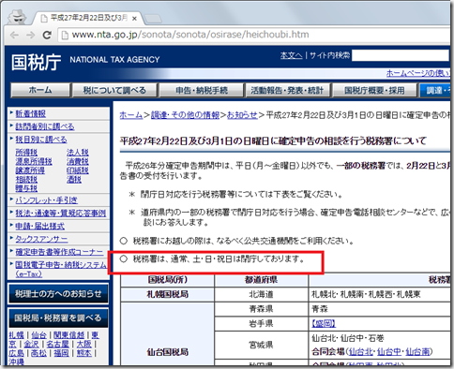Open the 源泉所得税 link
Image resolution: width=454 pixels, height=369 pixels.
[x=34, y=161]
